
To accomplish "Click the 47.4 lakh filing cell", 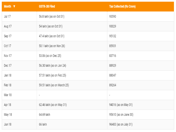I will (51, 36).
